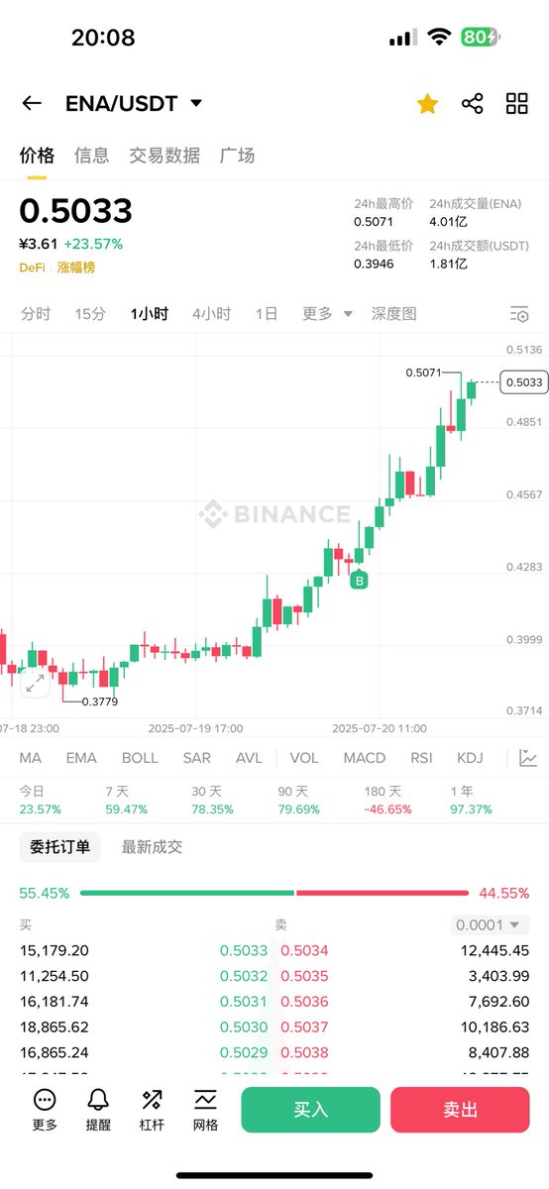Switch to the 广场 tab
This screenshot has height=1189, width=549.
pyautogui.click(x=237, y=156)
